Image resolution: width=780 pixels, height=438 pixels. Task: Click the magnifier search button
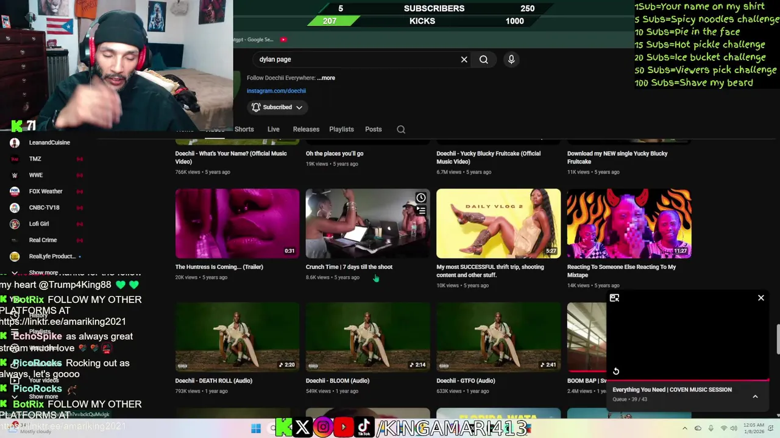coord(484,60)
